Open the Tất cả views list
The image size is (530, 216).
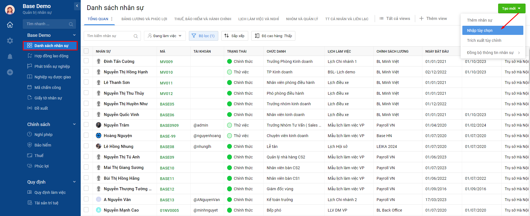pyautogui.click(x=395, y=19)
